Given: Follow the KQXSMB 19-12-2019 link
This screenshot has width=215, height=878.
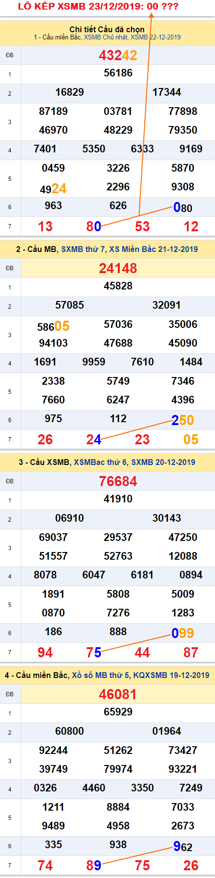Looking at the screenshot, I should (171, 675).
